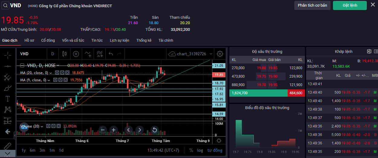Open the Cổ đông tab

tap(48, 40)
